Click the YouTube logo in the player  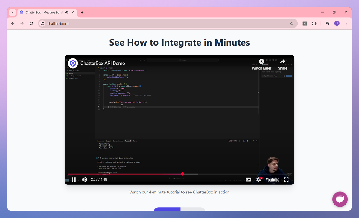tap(273, 180)
